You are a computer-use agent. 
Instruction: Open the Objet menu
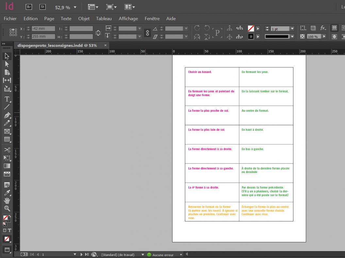(84, 19)
